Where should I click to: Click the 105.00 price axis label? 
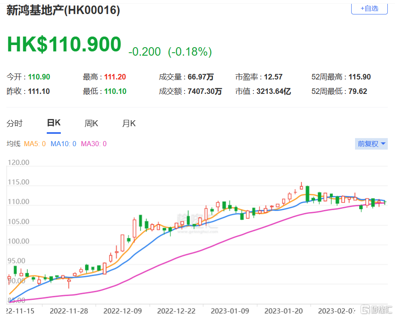pos(18,221)
